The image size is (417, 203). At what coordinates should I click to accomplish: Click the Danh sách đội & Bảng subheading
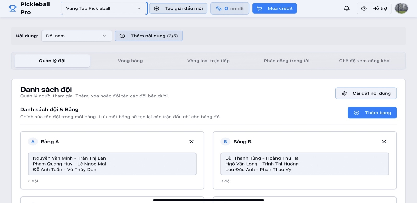tap(50, 109)
